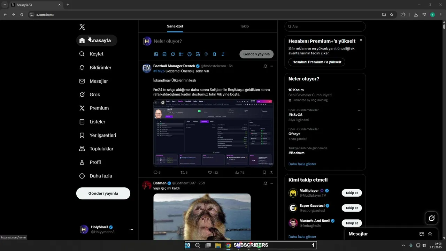The width and height of the screenshot is (446, 251).
Task: Share the Football Manager Destek post
Action: [x=271, y=173]
